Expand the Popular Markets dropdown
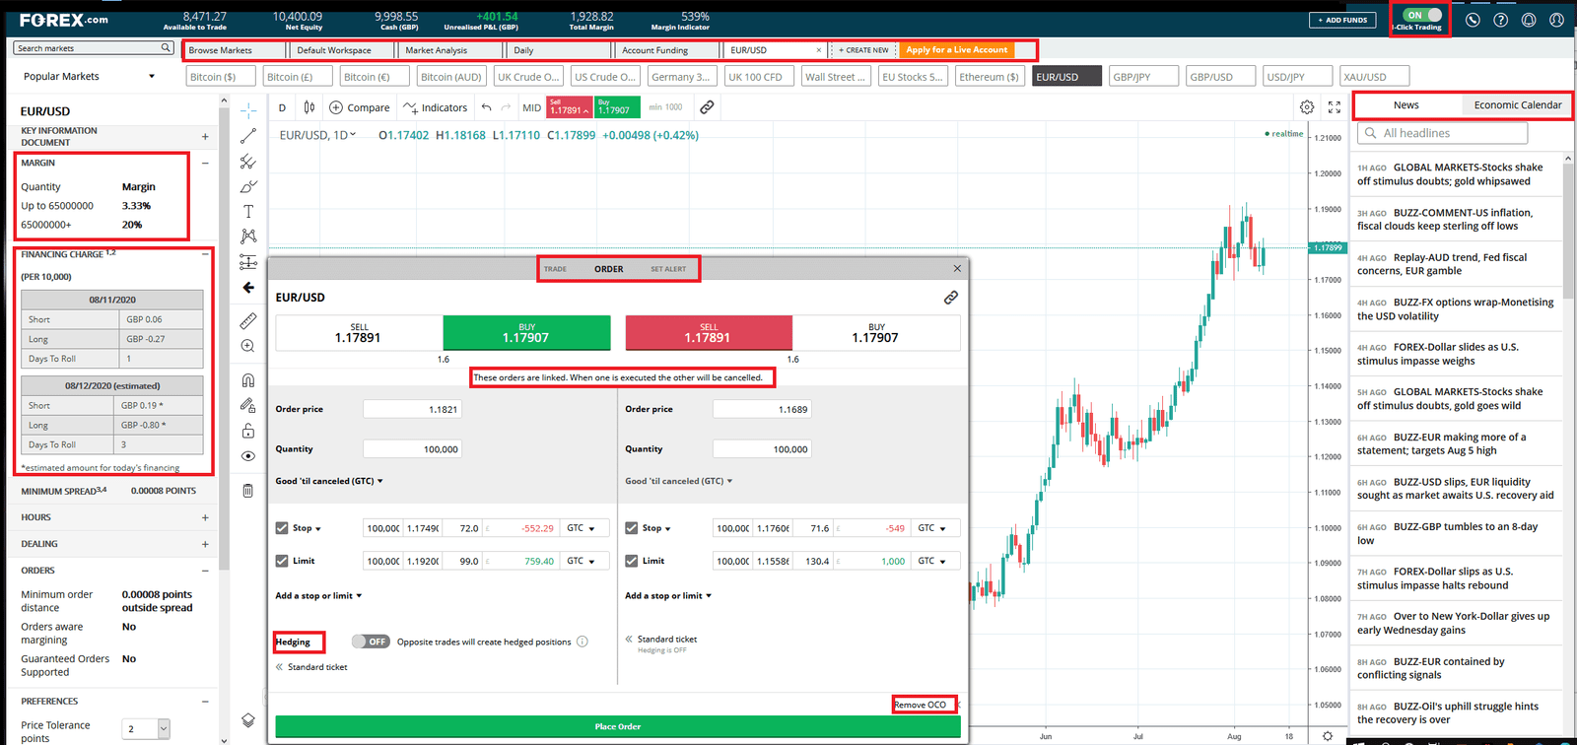Screen dimensions: 1577x745 [151, 76]
